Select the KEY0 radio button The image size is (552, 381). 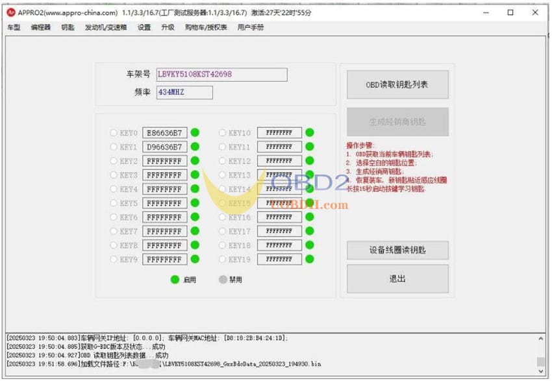(x=114, y=132)
